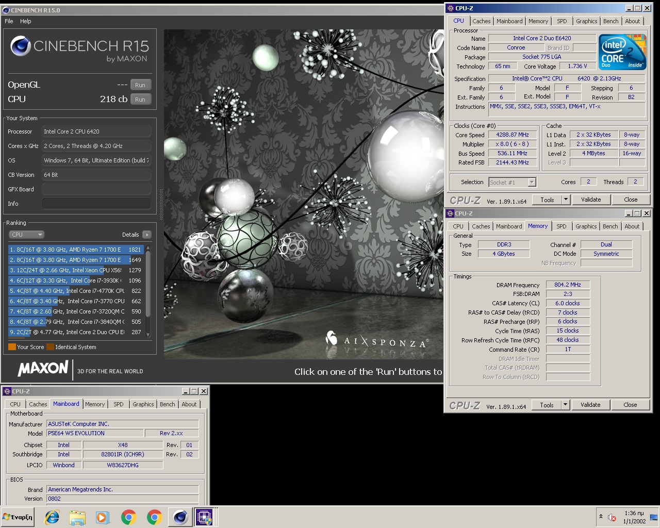Image resolution: width=660 pixels, height=528 pixels.
Task: Open the Help menu in Cinebench
Action: point(26,21)
